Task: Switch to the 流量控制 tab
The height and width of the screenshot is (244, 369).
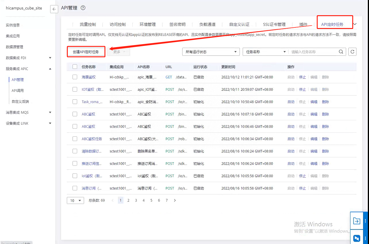Action: (x=88, y=24)
